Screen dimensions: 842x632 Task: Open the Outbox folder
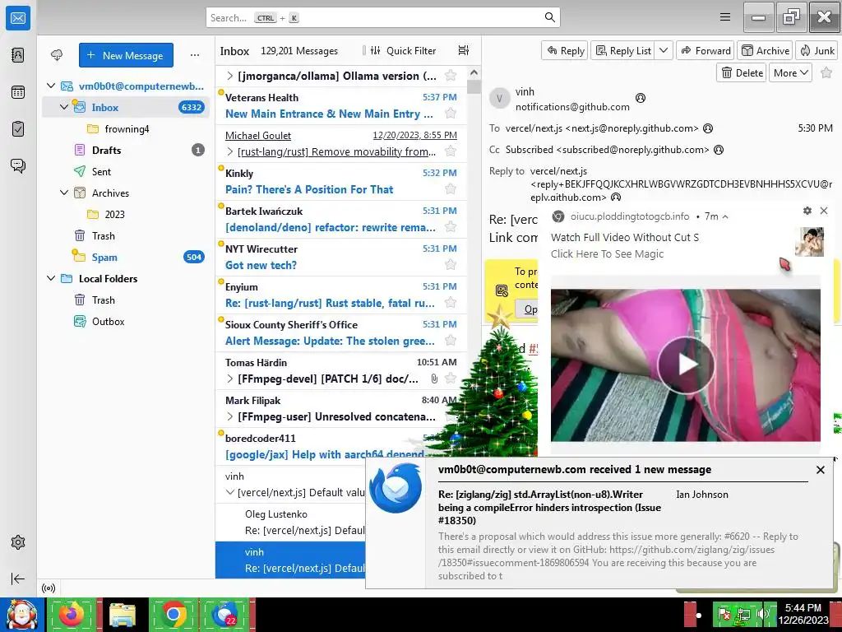pos(108,322)
